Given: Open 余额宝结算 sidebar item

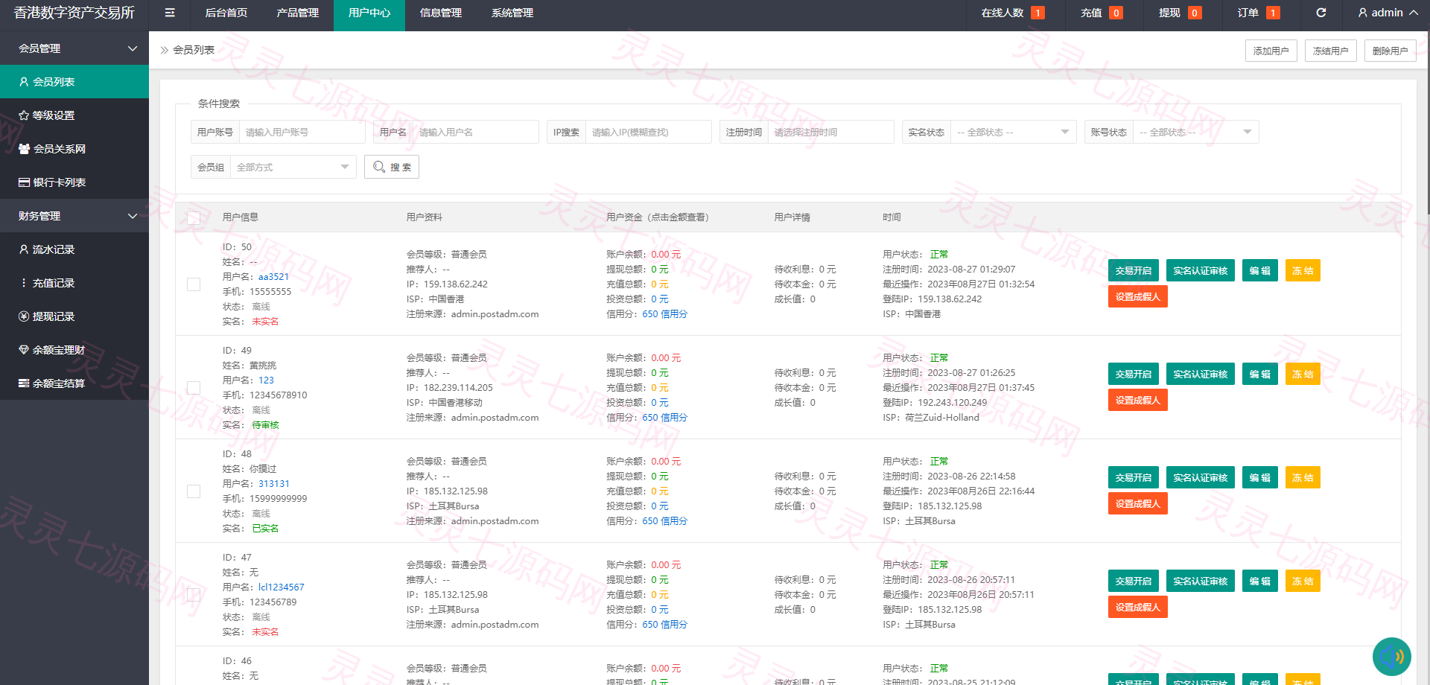Looking at the screenshot, I should [x=74, y=383].
